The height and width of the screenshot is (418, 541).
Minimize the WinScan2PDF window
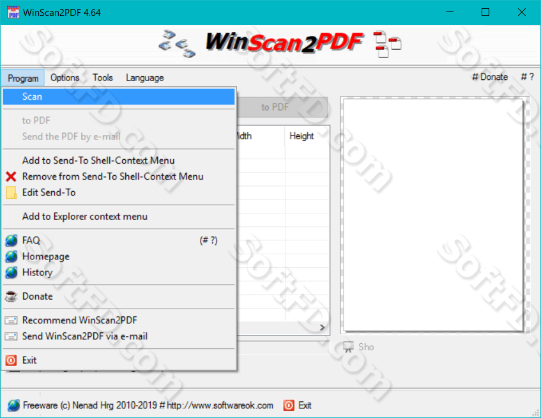coord(450,12)
